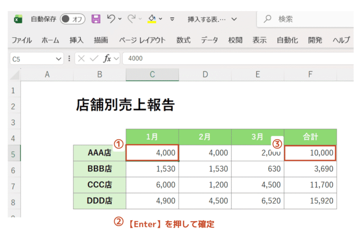Click the Select All corner triangle
The height and width of the screenshot is (244, 358).
15,75
